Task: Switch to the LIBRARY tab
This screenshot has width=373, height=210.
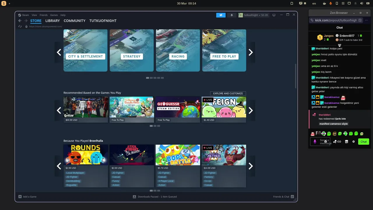Action: tap(52, 21)
